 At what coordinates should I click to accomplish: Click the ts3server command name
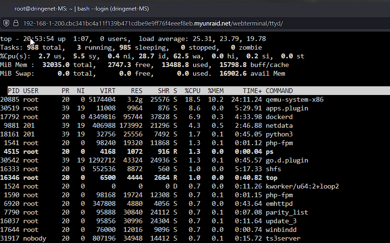pos(283,239)
